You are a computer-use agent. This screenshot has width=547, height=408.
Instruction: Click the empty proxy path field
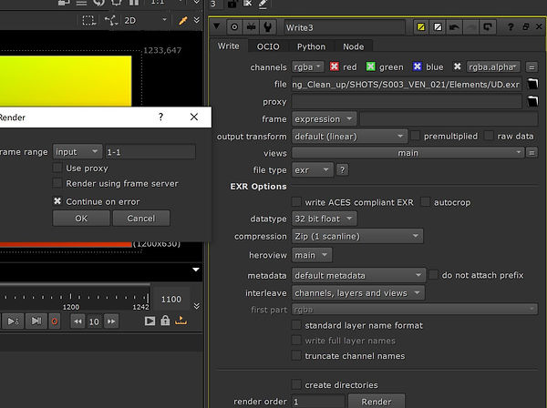coord(407,101)
